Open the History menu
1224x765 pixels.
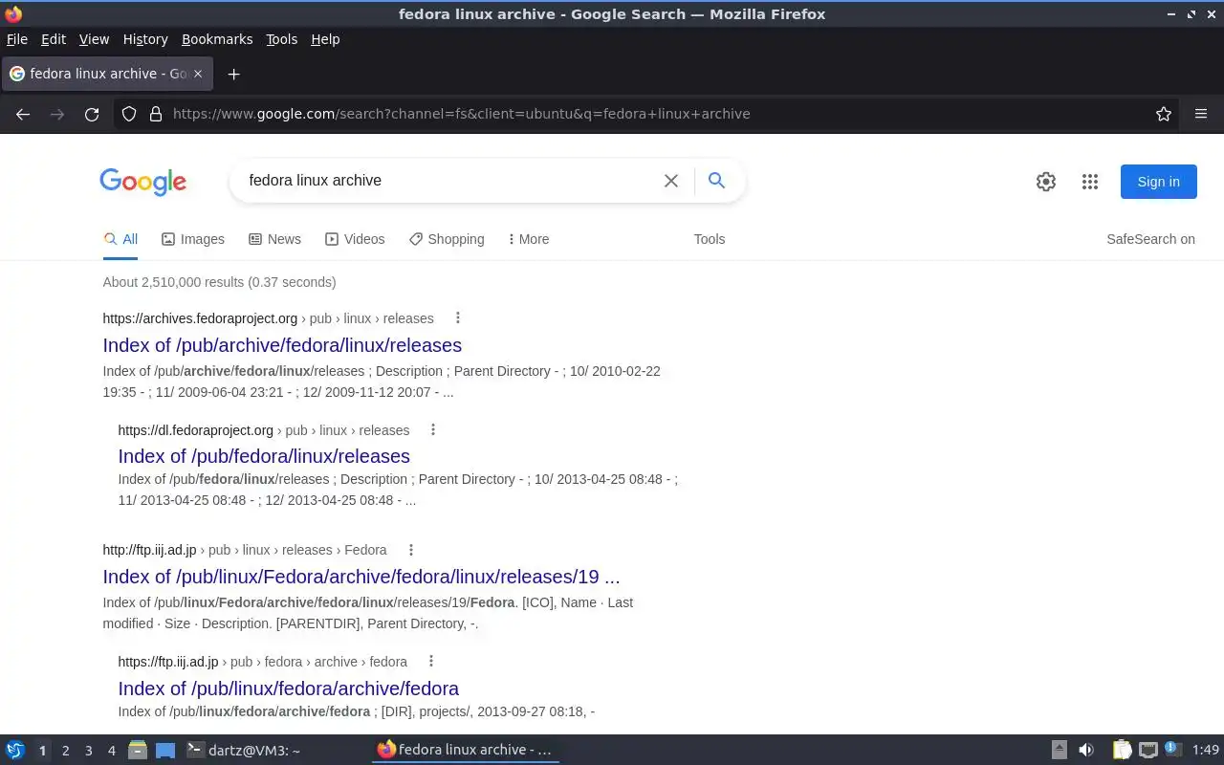pyautogui.click(x=145, y=39)
